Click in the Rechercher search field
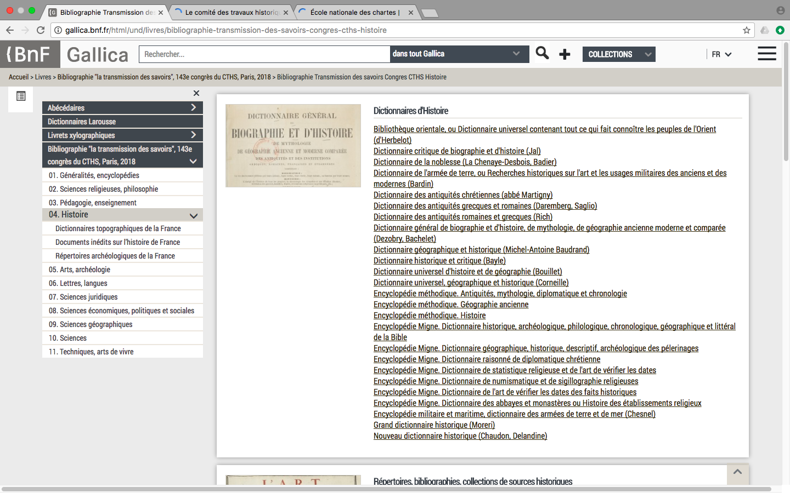 (x=264, y=54)
